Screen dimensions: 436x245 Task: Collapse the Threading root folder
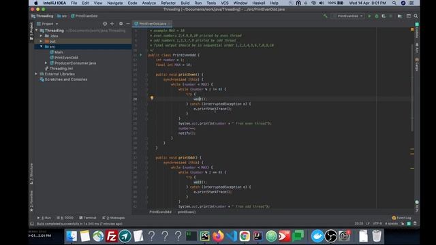tap(36, 30)
